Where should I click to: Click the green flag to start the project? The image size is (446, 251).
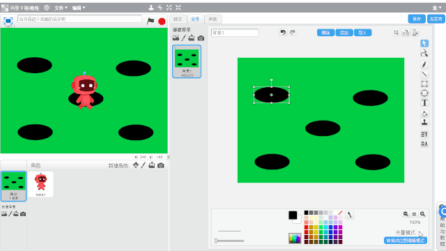[x=151, y=21]
